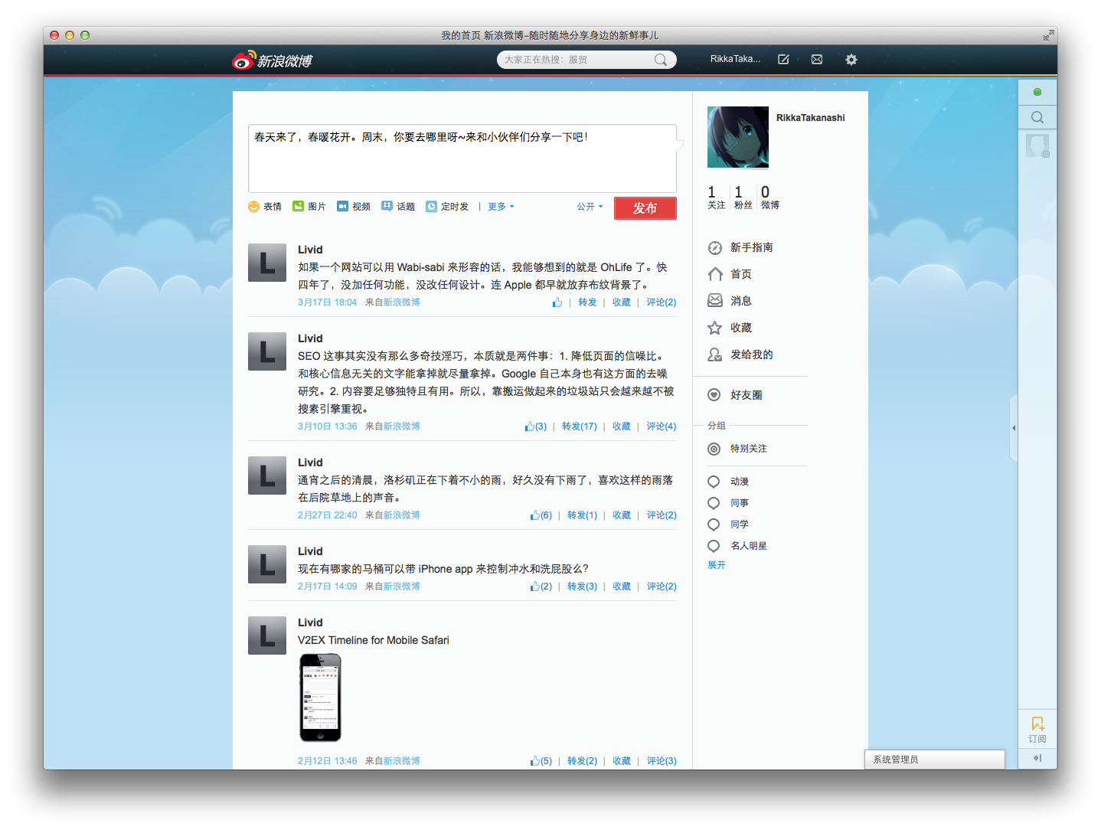Click into the post composition text box
1101x830 pixels.
(462, 158)
